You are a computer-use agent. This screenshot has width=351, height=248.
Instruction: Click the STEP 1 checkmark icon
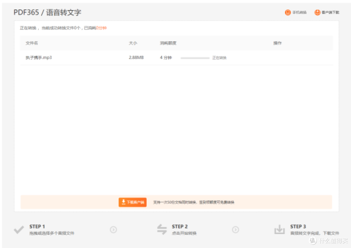click(x=19, y=230)
